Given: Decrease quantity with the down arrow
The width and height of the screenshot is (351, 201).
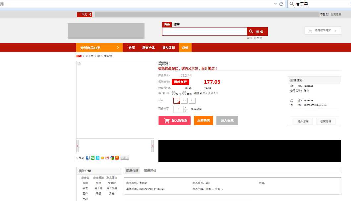Looking at the screenshot, I should pos(186,111).
